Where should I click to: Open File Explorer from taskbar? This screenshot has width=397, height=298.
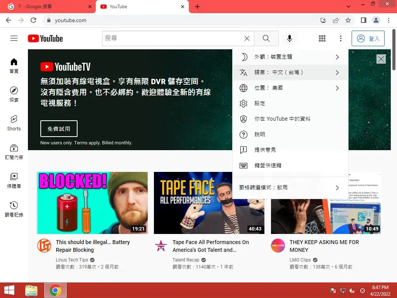[32, 290]
